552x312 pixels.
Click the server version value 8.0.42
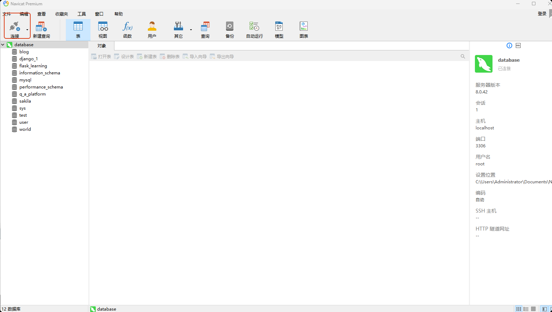(482, 92)
